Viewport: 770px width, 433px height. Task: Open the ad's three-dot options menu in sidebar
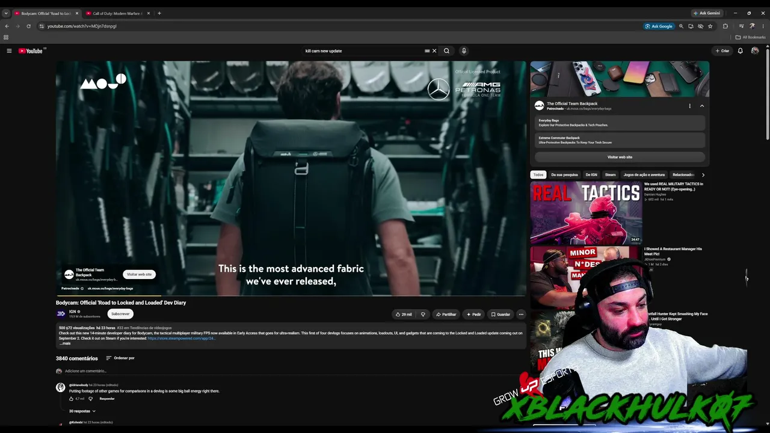[690, 106]
